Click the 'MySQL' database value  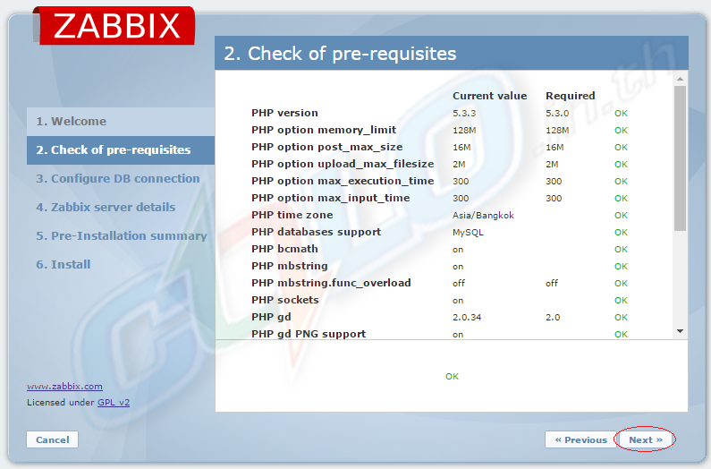[x=468, y=233]
